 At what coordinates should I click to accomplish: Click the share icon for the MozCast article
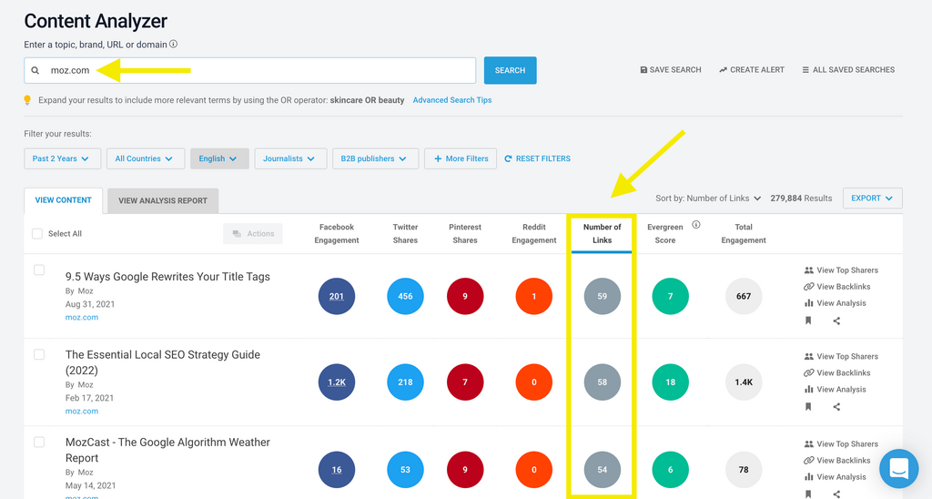pos(836,494)
